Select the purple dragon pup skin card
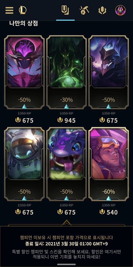Image resolution: width=133 pixels, height=267 pixels. pos(66,164)
